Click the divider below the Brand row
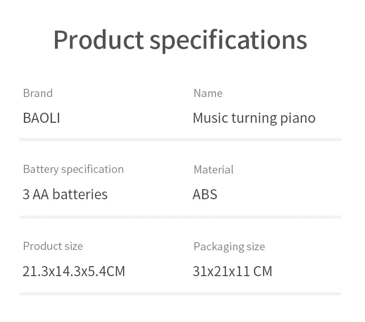The image size is (365, 322). coord(181,140)
